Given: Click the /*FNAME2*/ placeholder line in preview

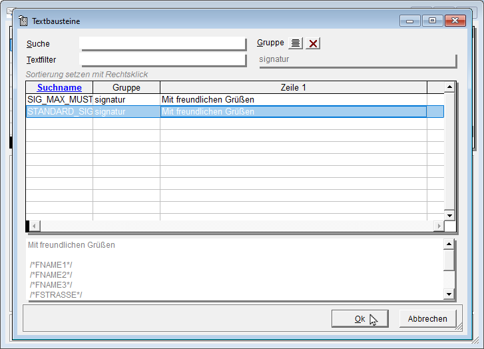Looking at the screenshot, I should pos(51,275).
